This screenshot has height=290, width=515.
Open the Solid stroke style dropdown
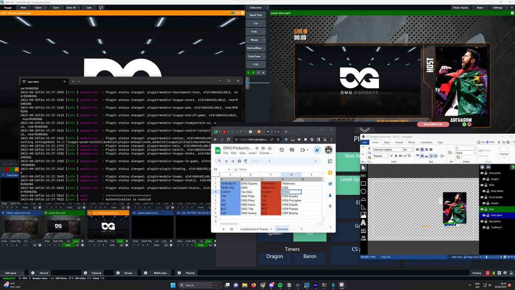(474, 153)
